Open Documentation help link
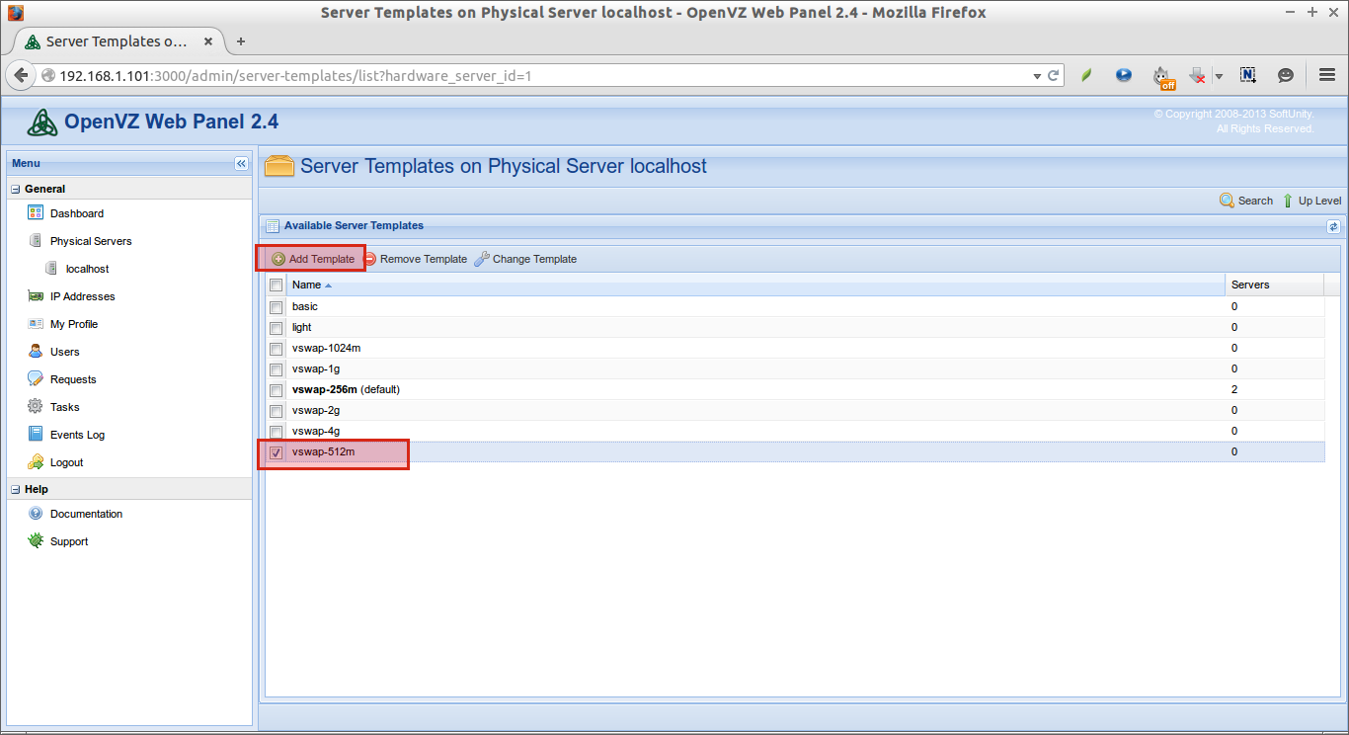The width and height of the screenshot is (1349, 735). point(87,514)
